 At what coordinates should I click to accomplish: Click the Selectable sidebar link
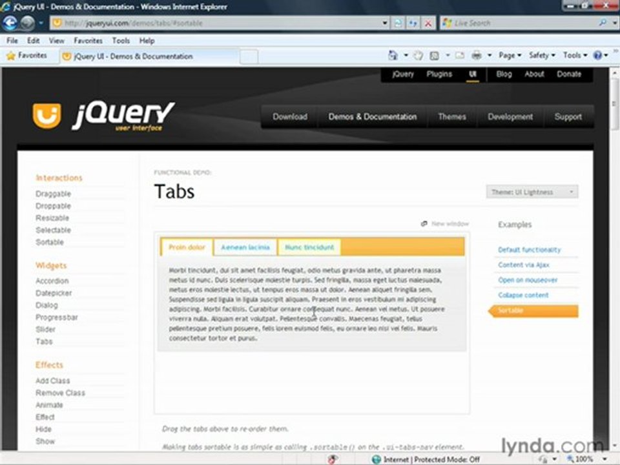click(54, 230)
